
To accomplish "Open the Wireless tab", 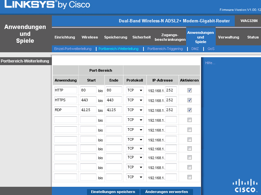I will [x=90, y=37].
